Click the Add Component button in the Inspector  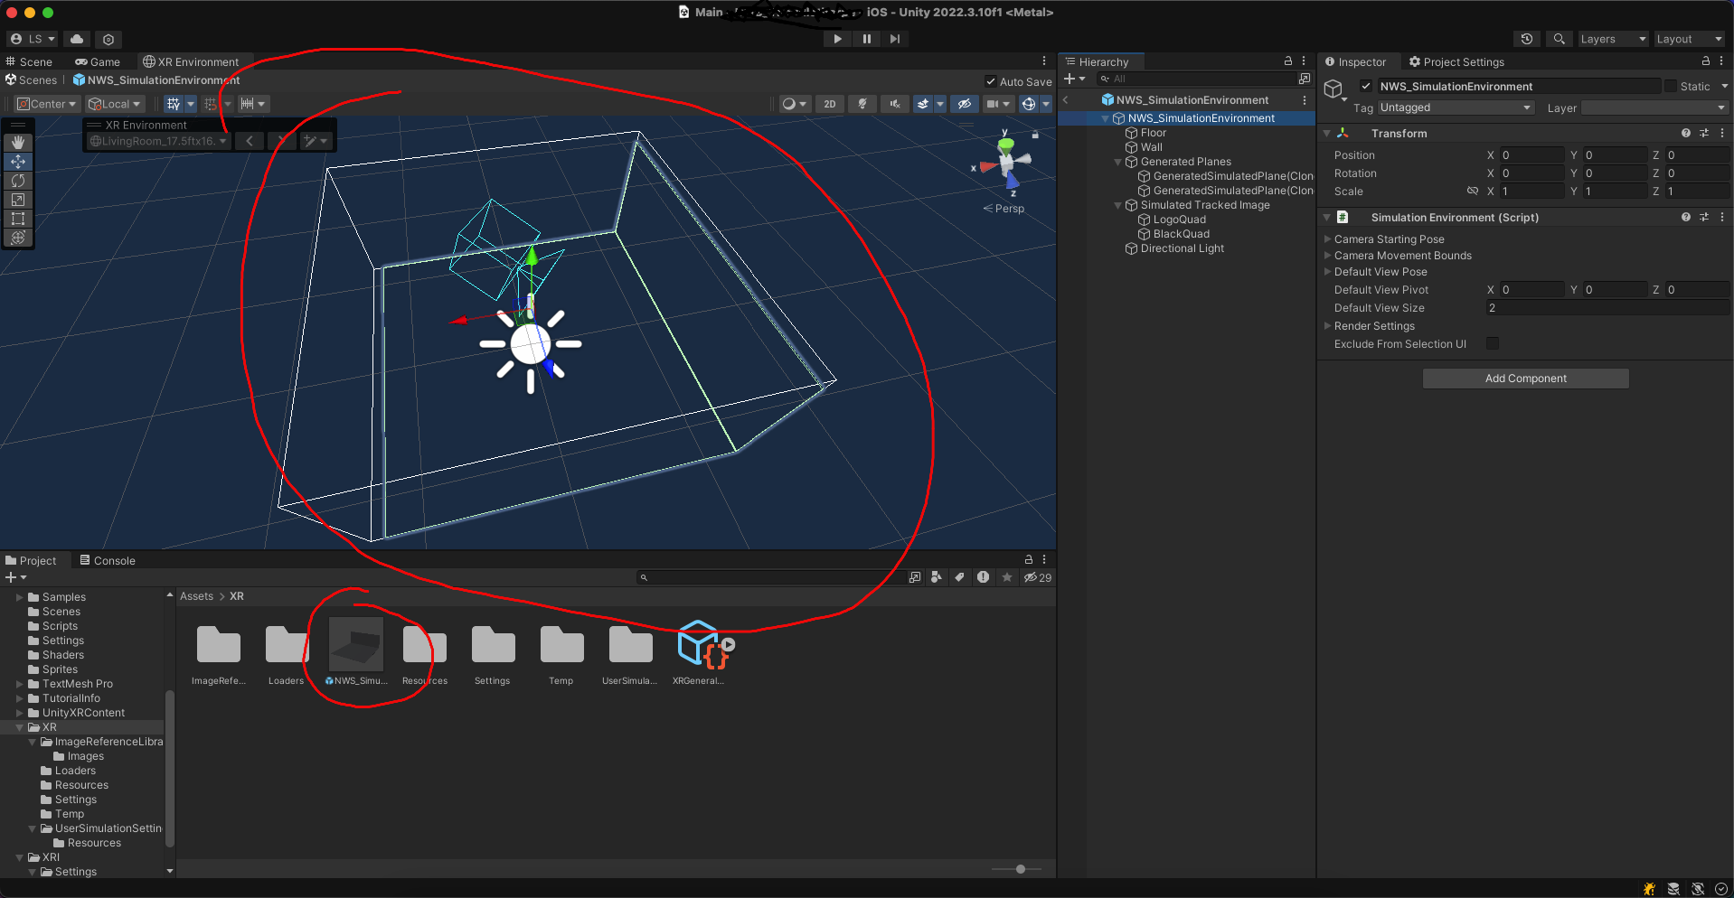click(x=1525, y=379)
